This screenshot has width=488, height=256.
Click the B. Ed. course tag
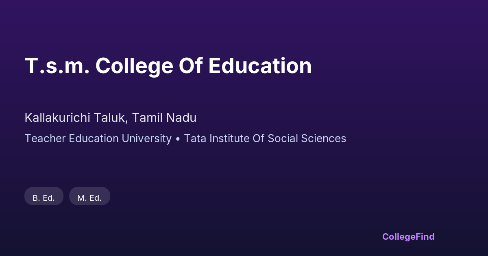pos(44,198)
